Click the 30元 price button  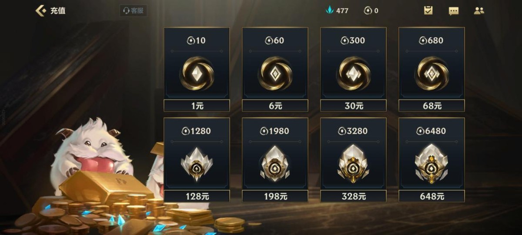click(353, 106)
